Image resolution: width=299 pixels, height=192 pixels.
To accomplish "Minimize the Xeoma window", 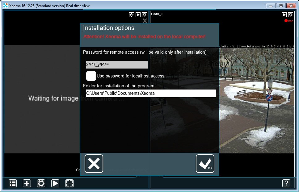I will (x=271, y=6).
